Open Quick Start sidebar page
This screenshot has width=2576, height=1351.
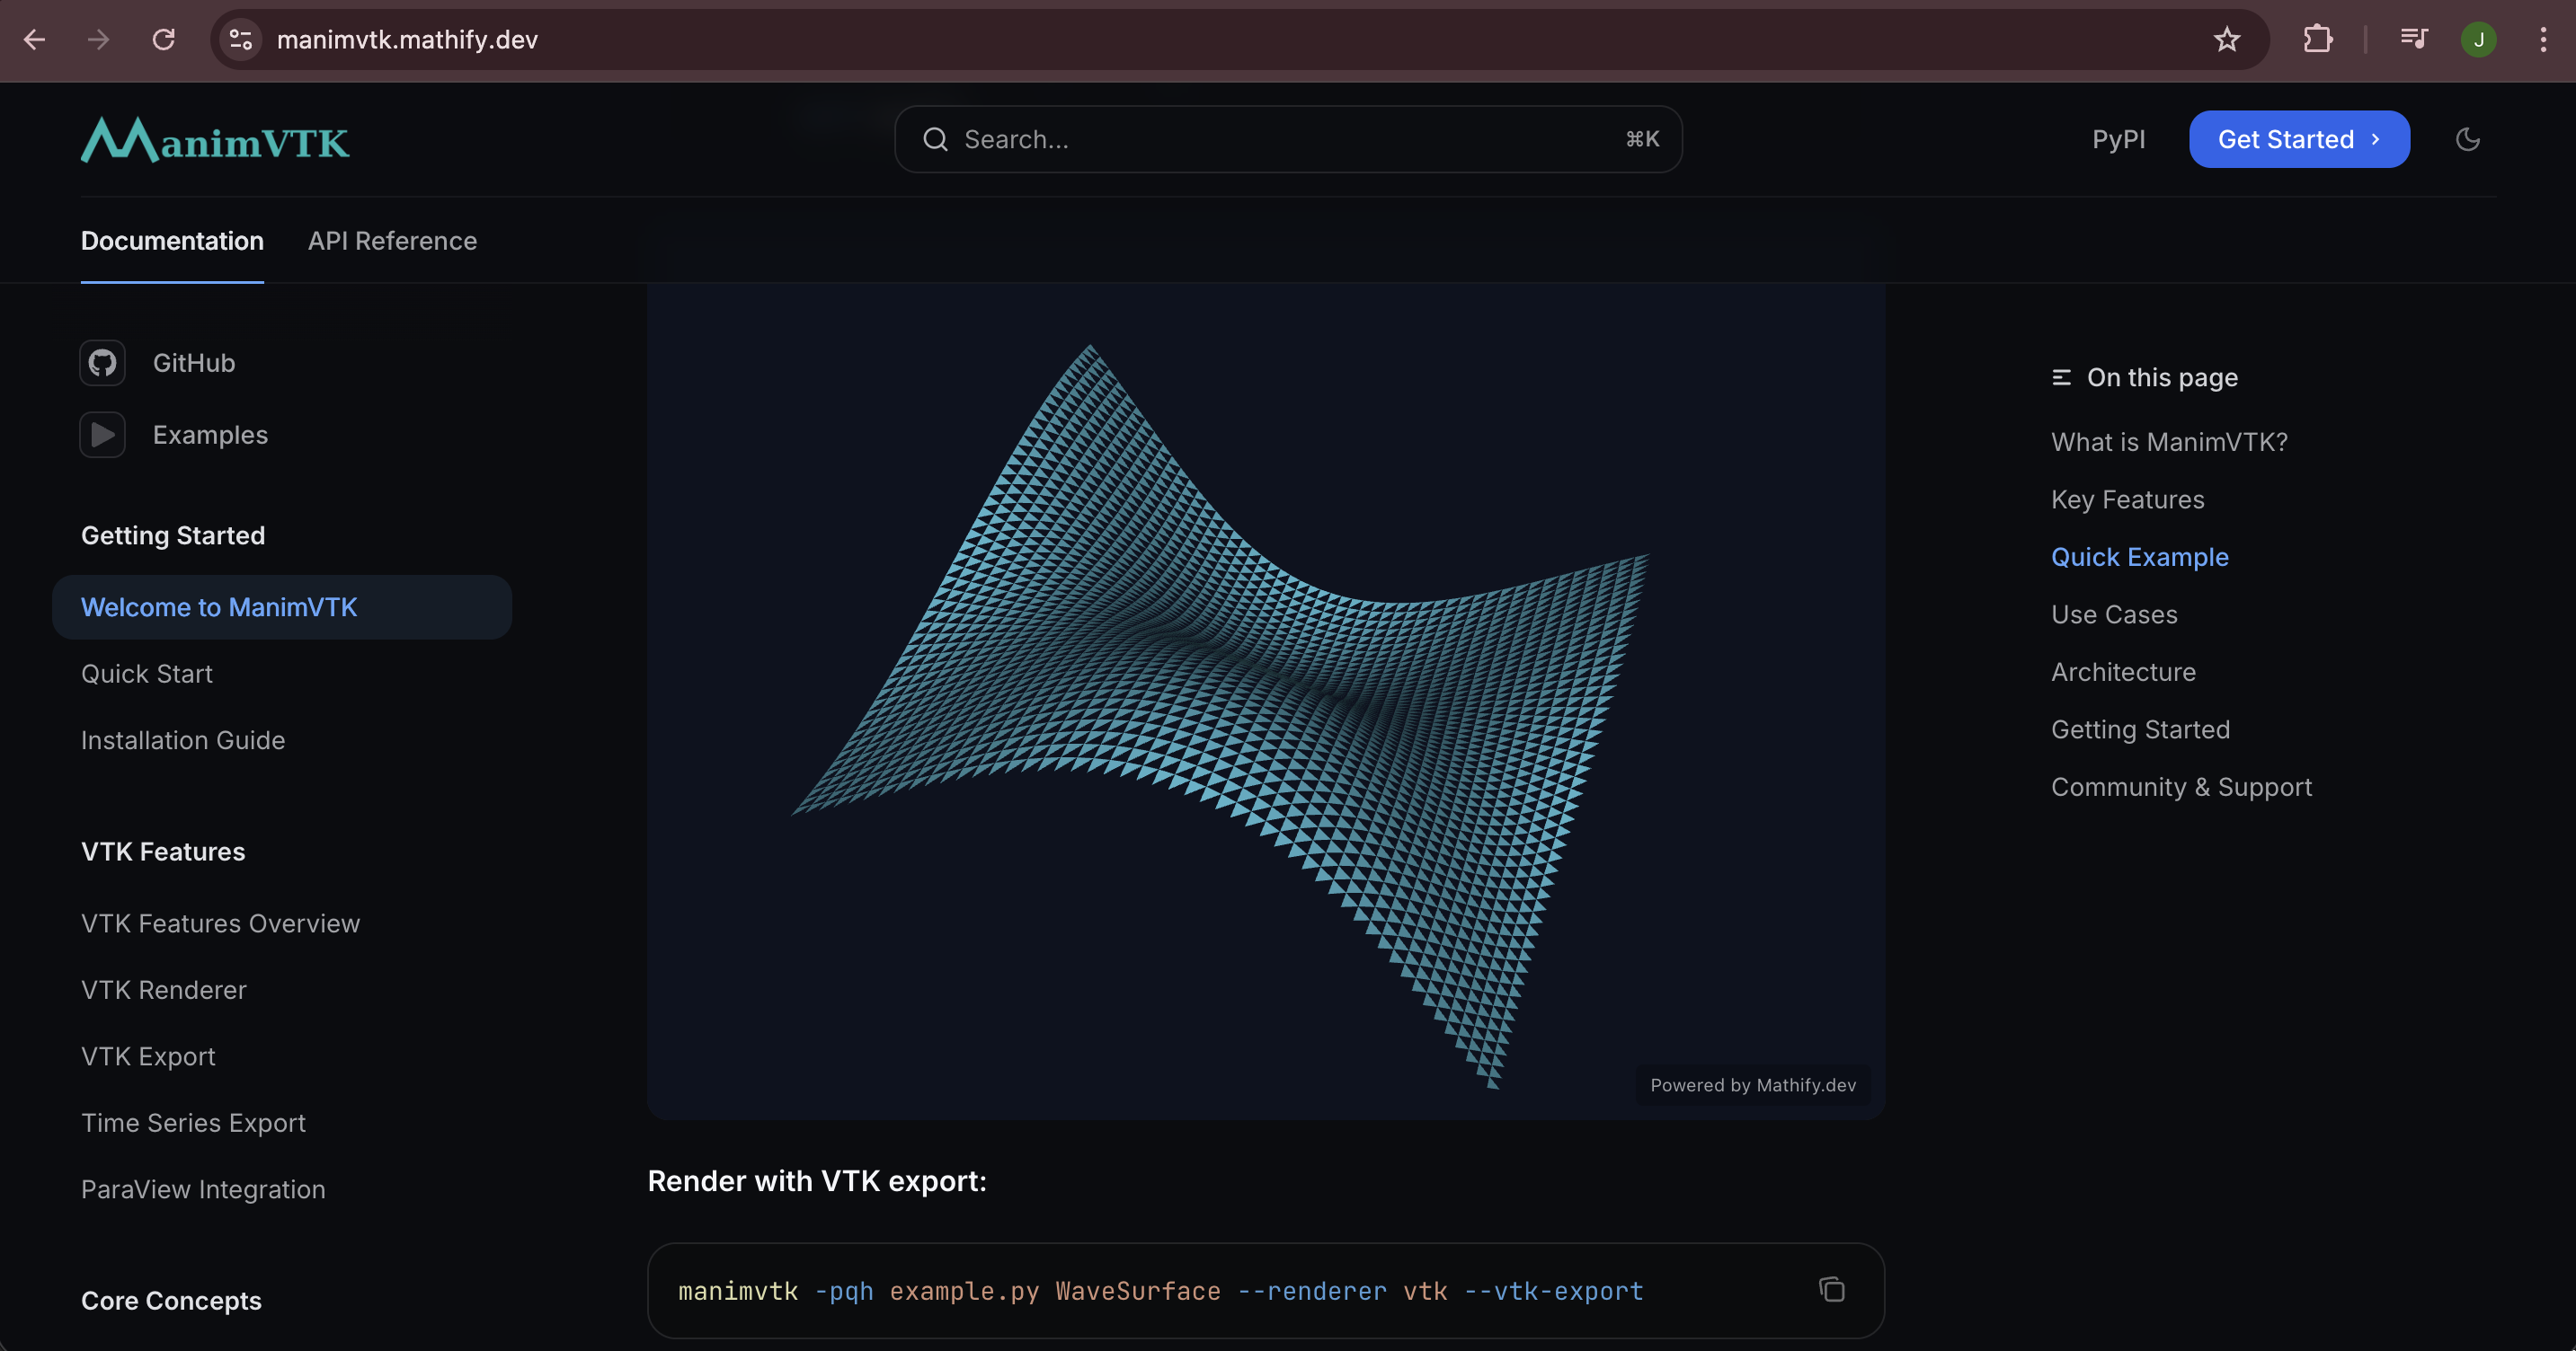pyautogui.click(x=147, y=674)
